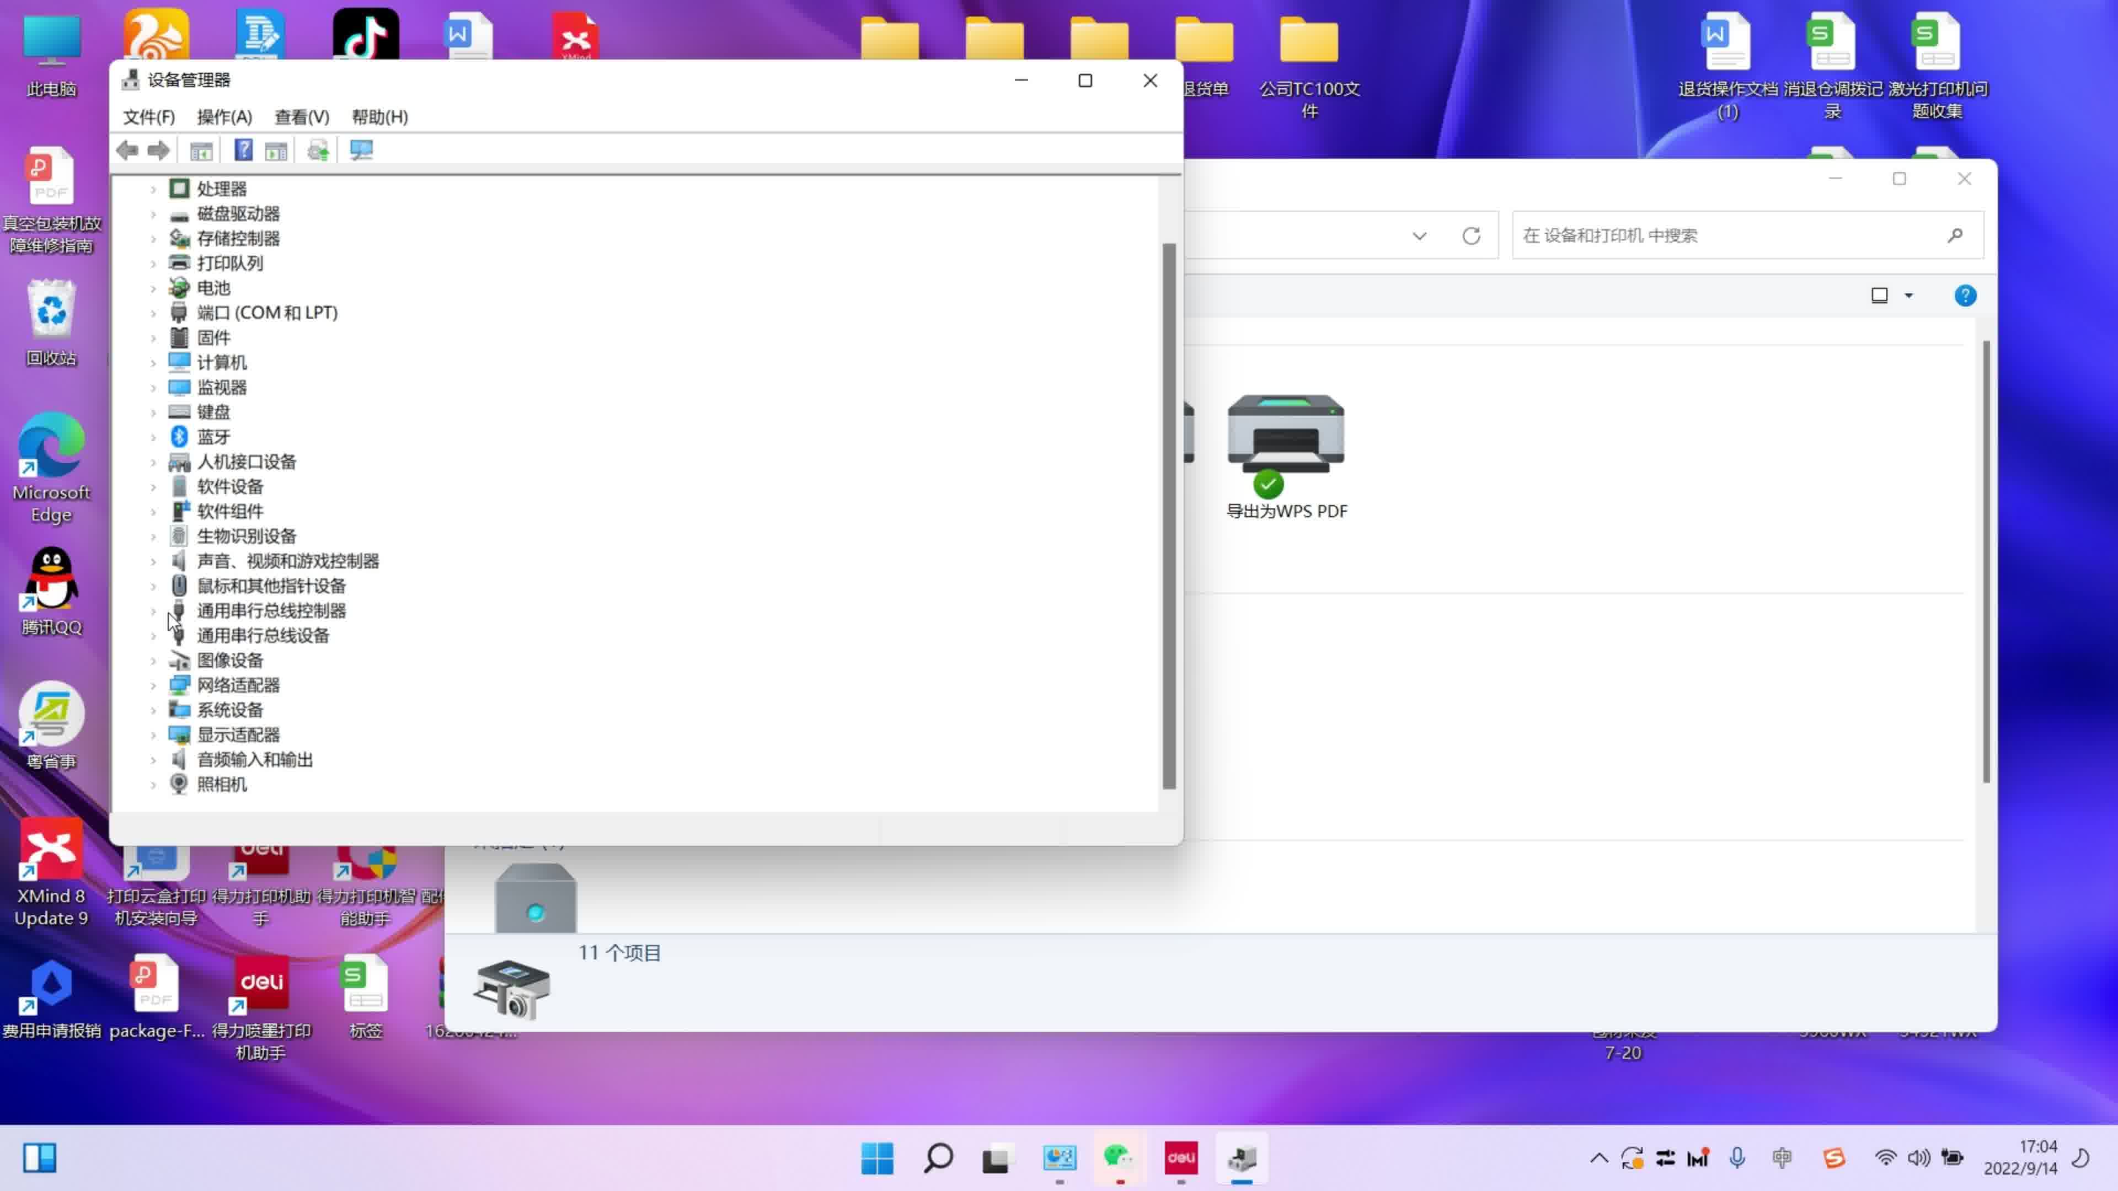Open 此电脑 desktop icon

(x=51, y=54)
